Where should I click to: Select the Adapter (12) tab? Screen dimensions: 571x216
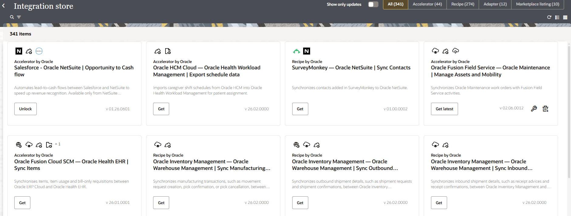click(x=495, y=4)
